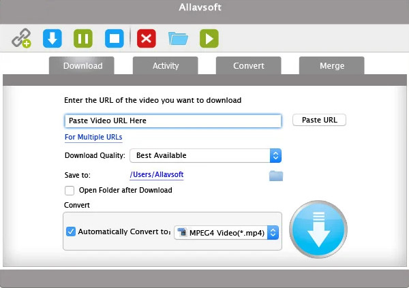This screenshot has width=409, height=288.
Task: Open the output folder from the toolbar
Action: point(178,39)
